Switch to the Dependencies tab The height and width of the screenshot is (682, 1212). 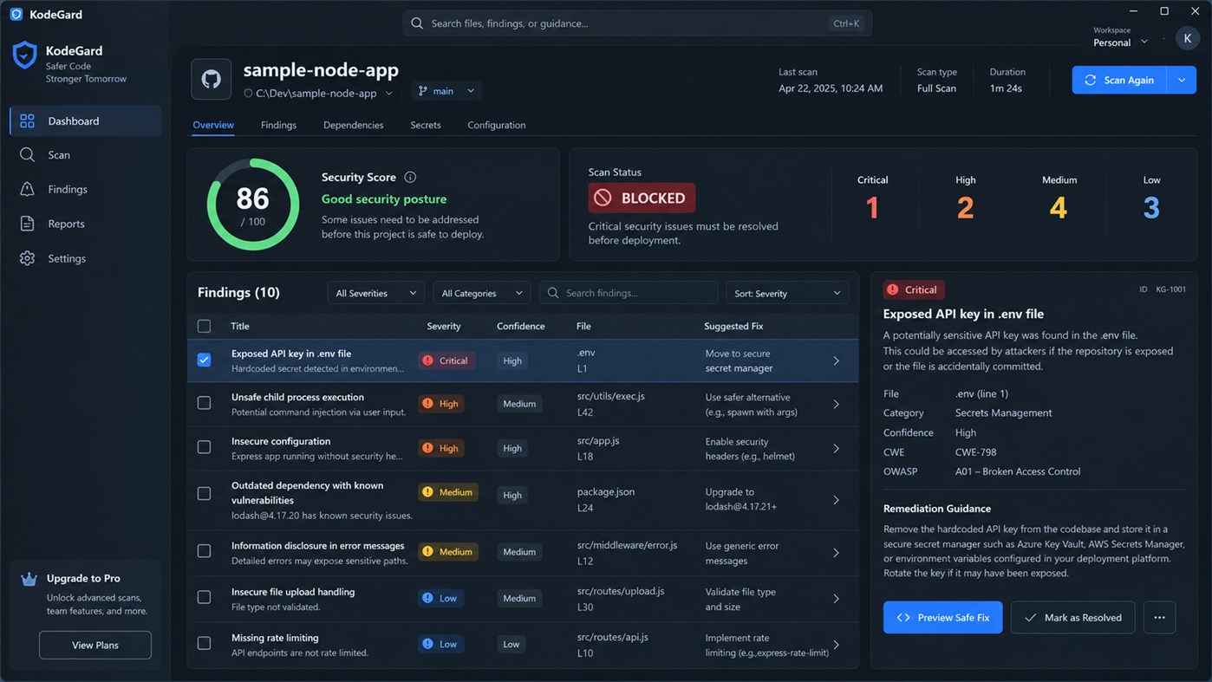tap(354, 125)
